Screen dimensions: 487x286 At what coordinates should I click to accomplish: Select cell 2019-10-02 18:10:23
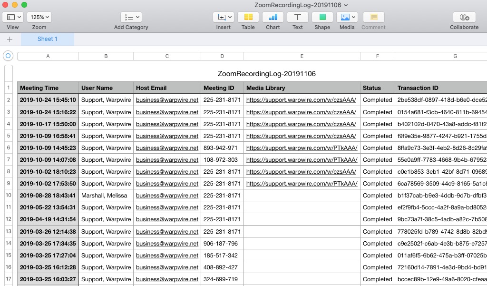click(48, 171)
